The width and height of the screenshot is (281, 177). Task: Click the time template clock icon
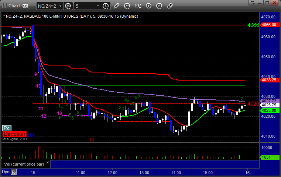point(106,6)
